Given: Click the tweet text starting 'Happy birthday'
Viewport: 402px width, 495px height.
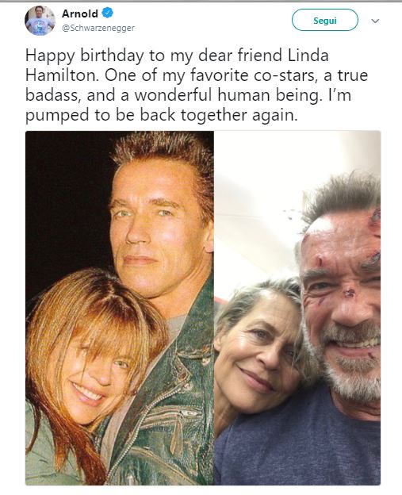Looking at the screenshot, I should (x=197, y=85).
